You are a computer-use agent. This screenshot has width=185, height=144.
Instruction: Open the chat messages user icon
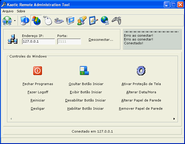coord(81,21)
